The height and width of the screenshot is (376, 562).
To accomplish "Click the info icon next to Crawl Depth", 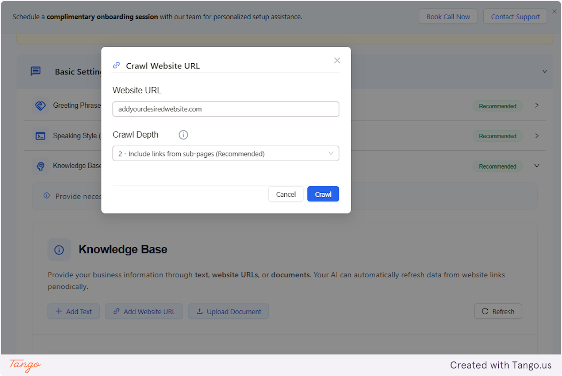I will tap(183, 135).
